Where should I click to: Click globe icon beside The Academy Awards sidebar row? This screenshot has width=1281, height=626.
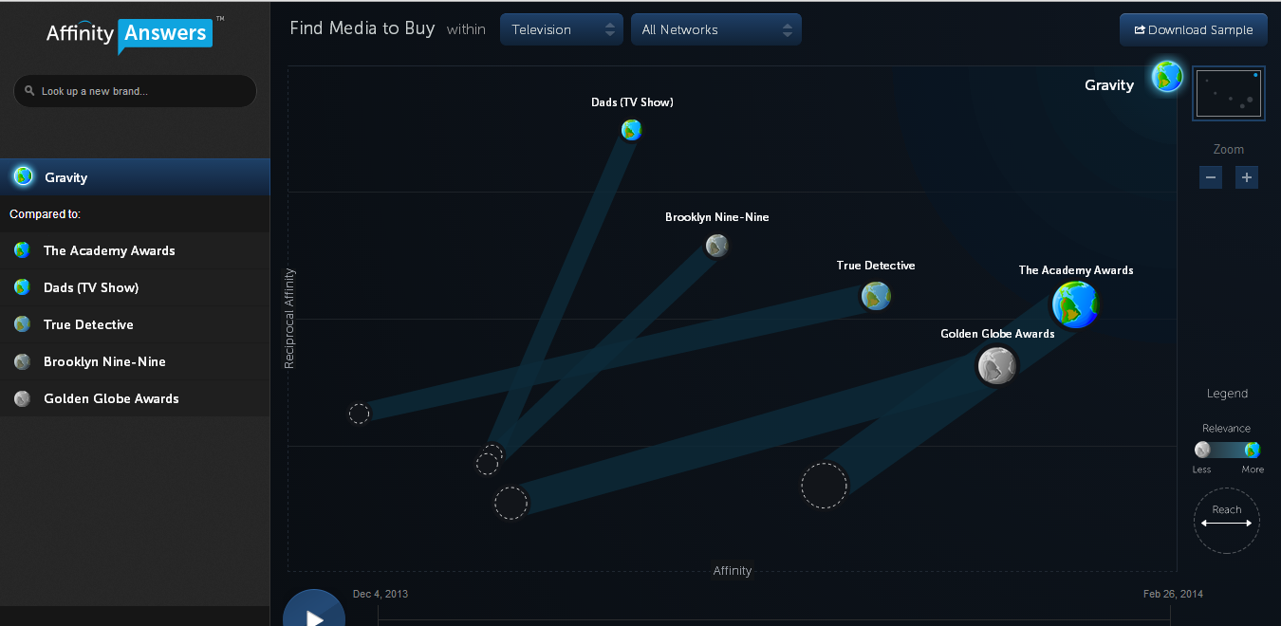(x=22, y=250)
